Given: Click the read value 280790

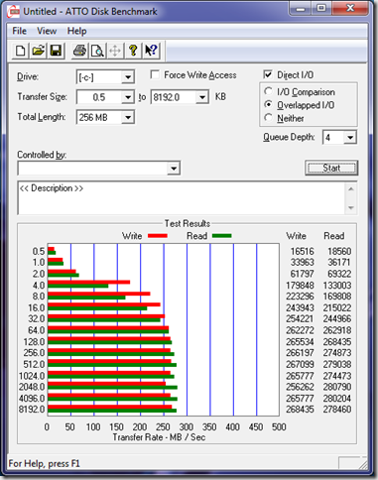Looking at the screenshot, I should (337, 387).
